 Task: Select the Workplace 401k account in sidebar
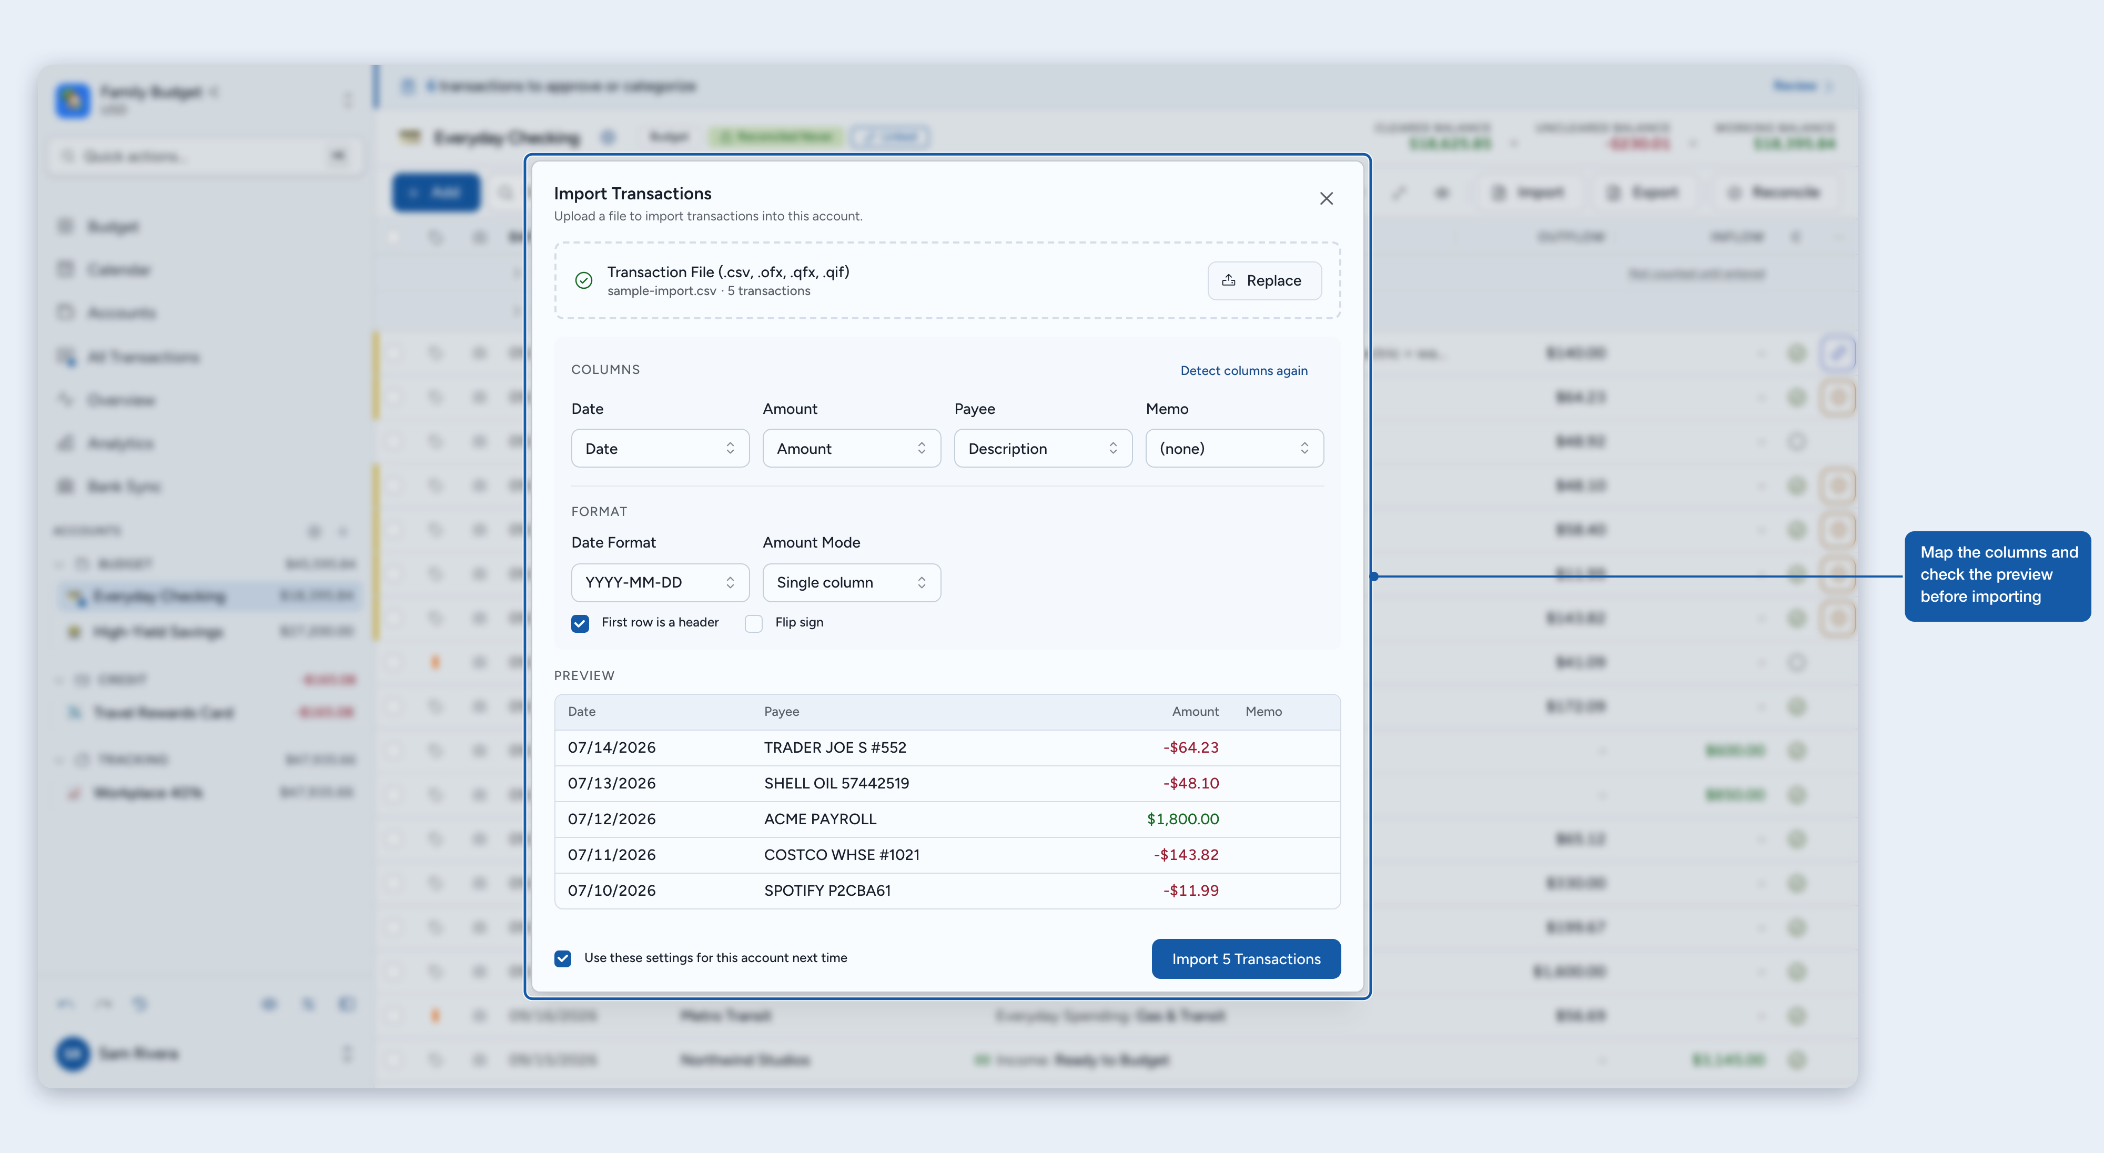coord(209,793)
